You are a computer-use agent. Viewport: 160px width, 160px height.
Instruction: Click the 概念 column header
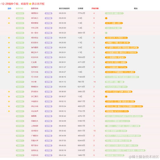point(136,8)
